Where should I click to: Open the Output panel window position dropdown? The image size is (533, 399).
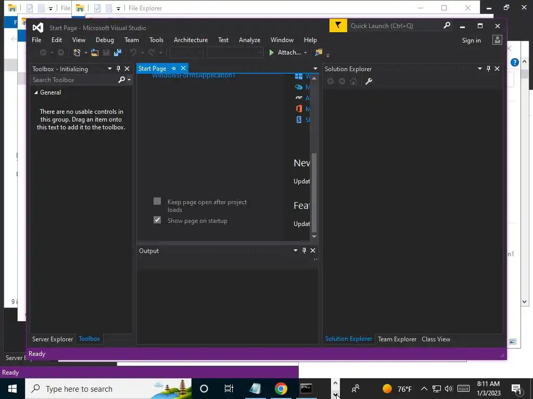[x=296, y=250]
